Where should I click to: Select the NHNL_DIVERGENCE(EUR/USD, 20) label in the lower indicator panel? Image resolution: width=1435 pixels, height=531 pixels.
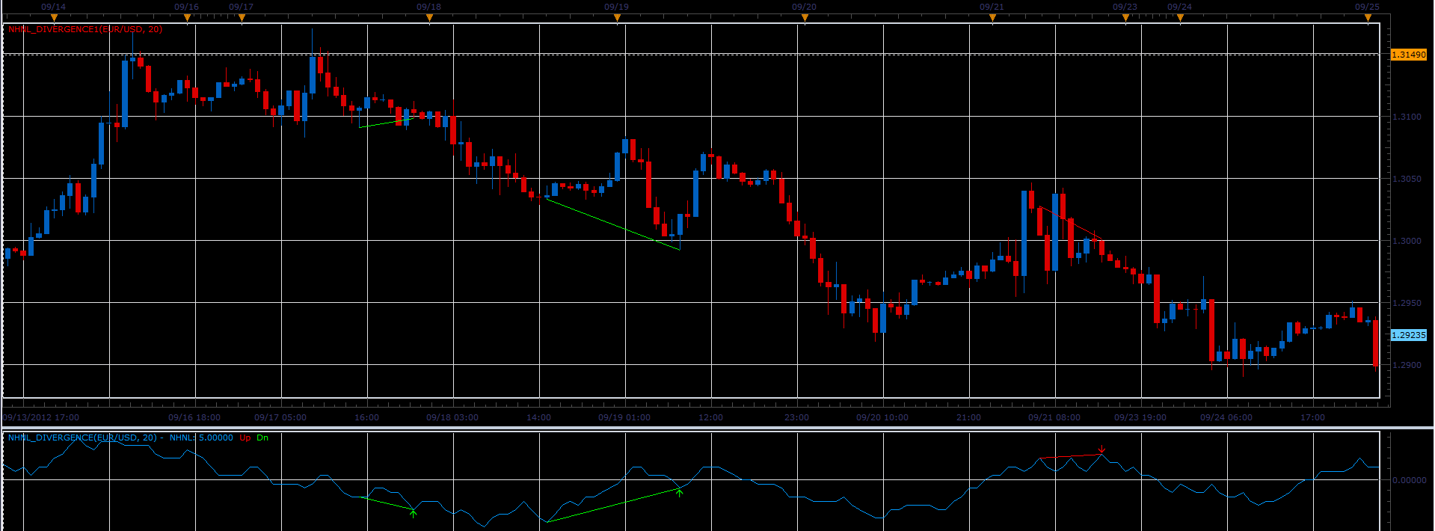click(82, 438)
